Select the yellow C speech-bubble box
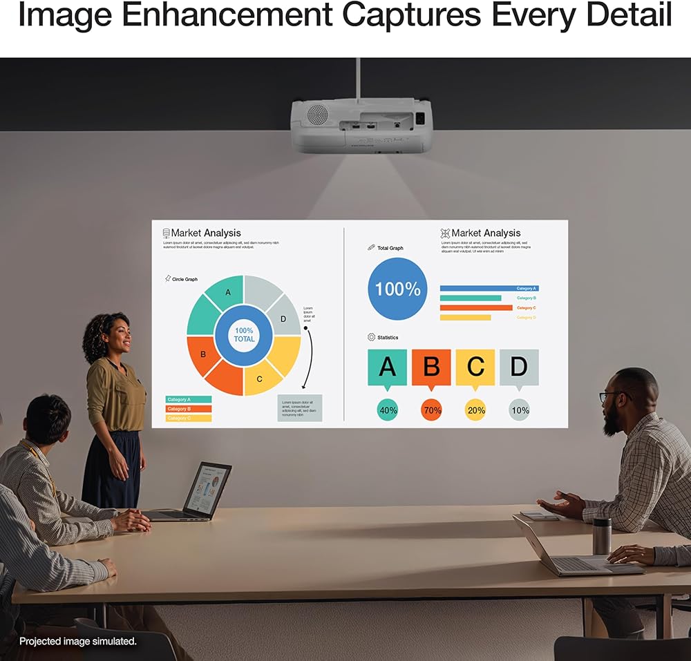This screenshot has width=691, height=661. tap(475, 367)
